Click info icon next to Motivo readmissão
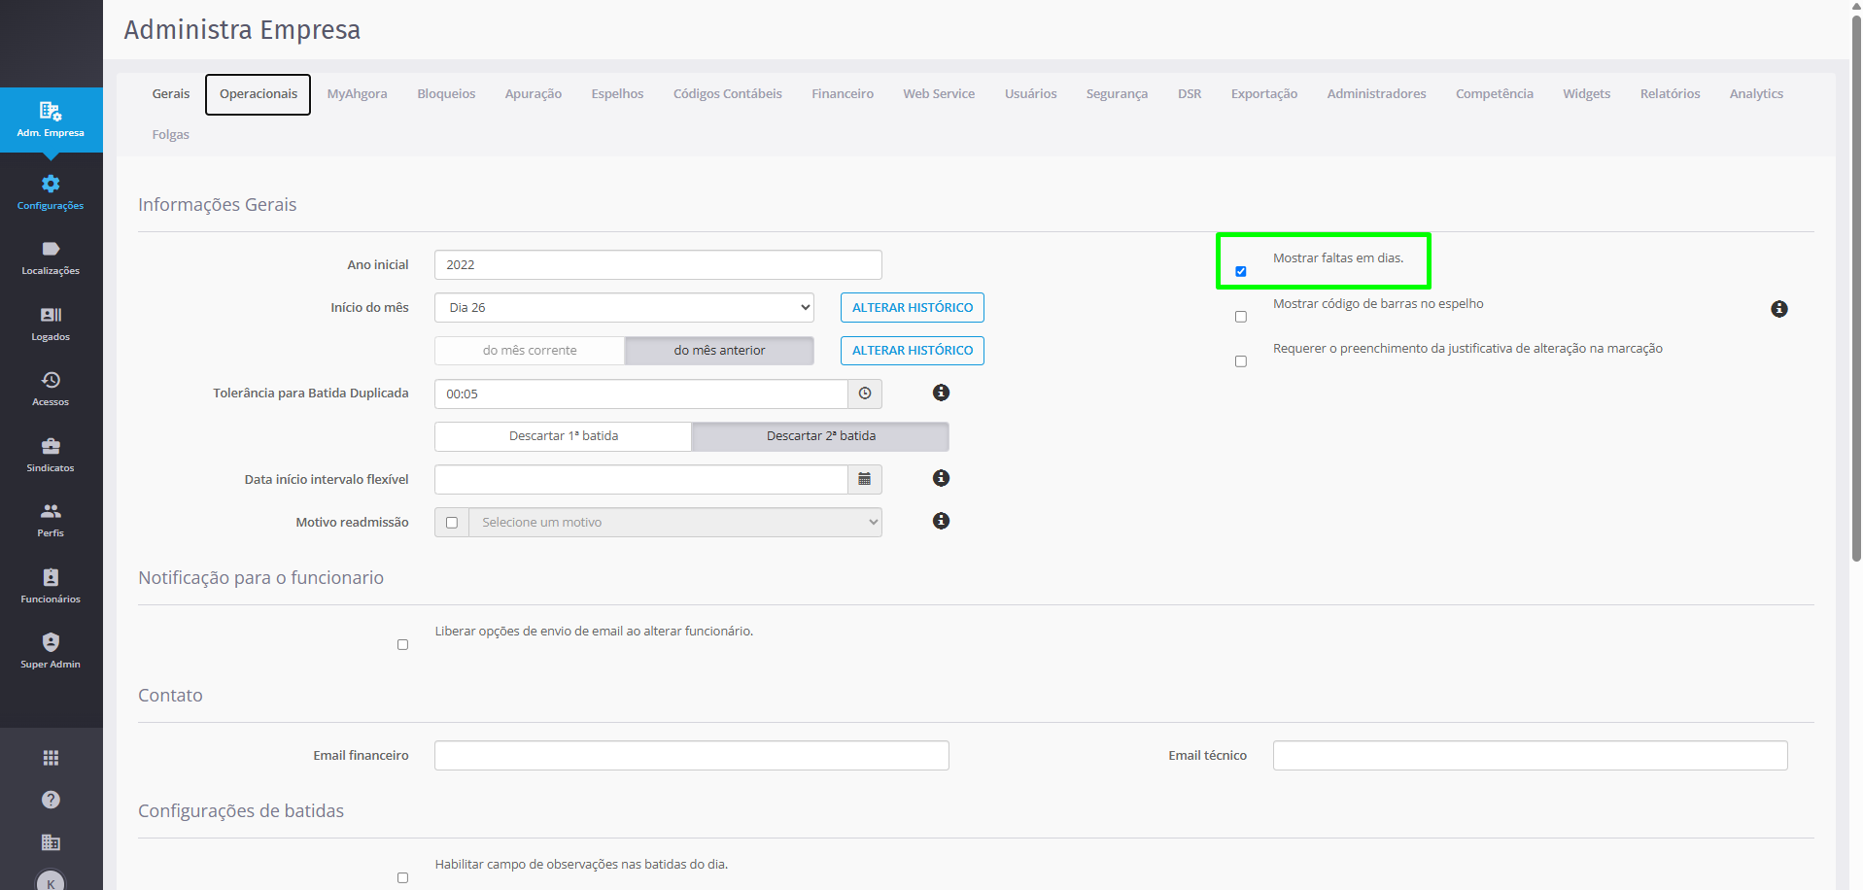1863x890 pixels. [941, 521]
